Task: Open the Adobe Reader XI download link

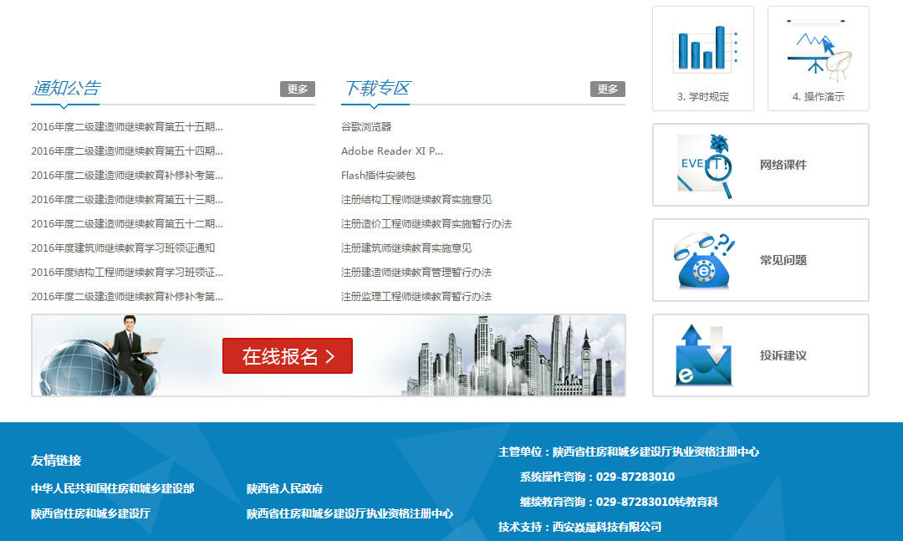Action: [x=391, y=151]
